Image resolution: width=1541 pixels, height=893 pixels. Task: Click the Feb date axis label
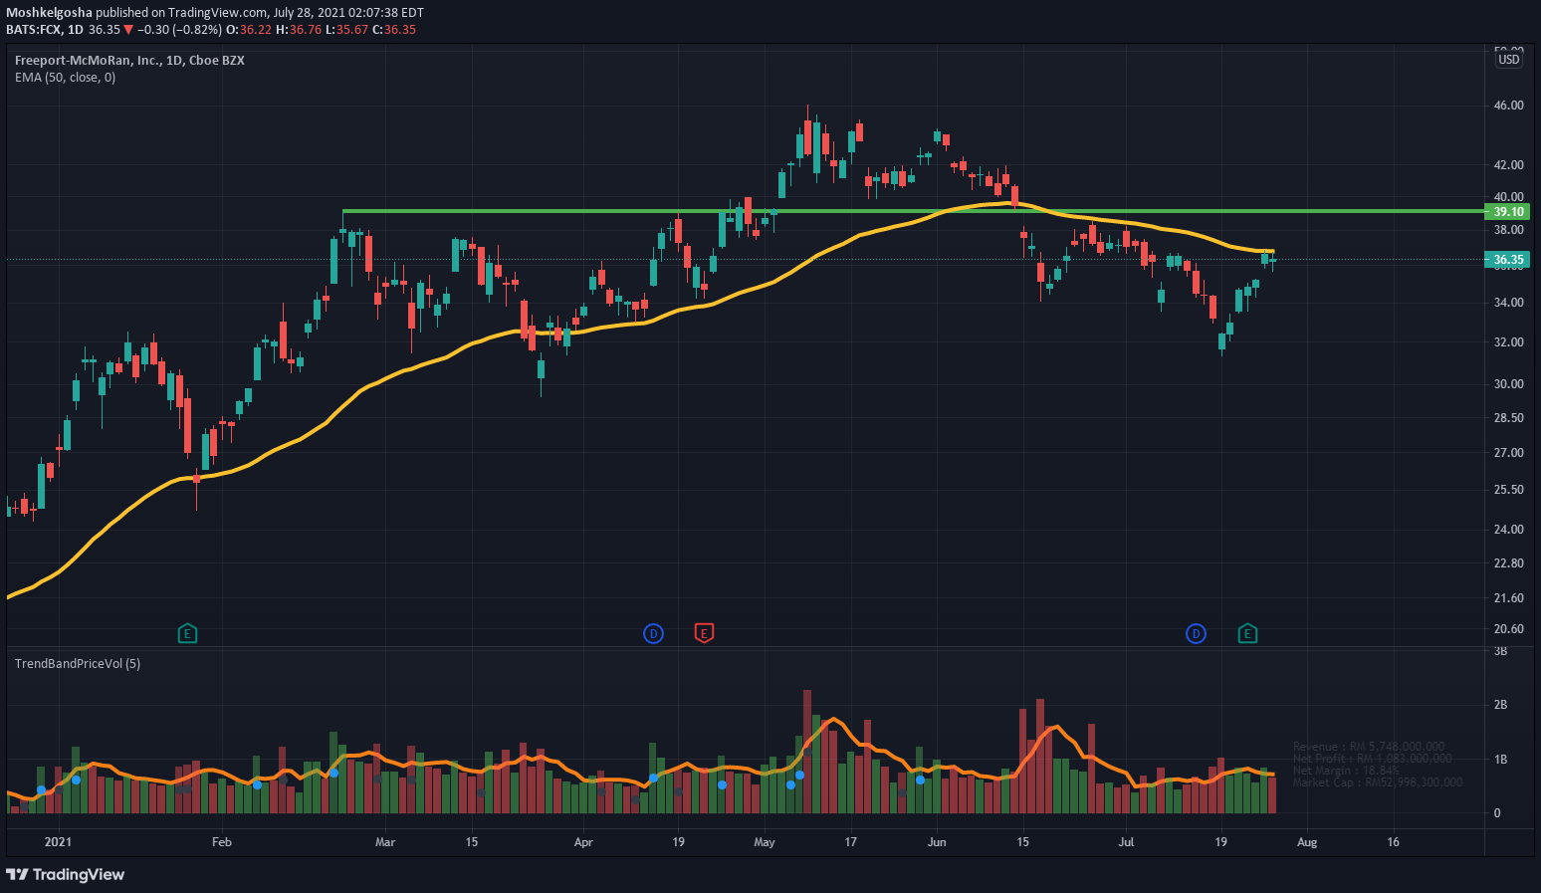tap(222, 842)
